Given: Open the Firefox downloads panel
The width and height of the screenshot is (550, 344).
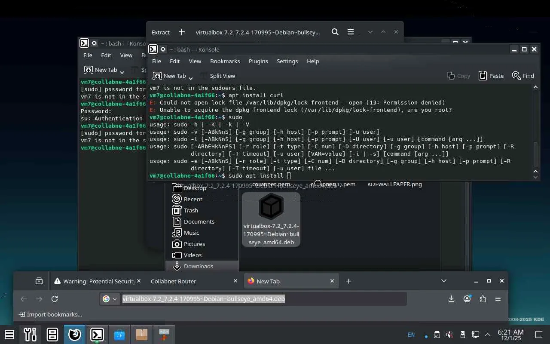Looking at the screenshot, I should (x=451, y=299).
